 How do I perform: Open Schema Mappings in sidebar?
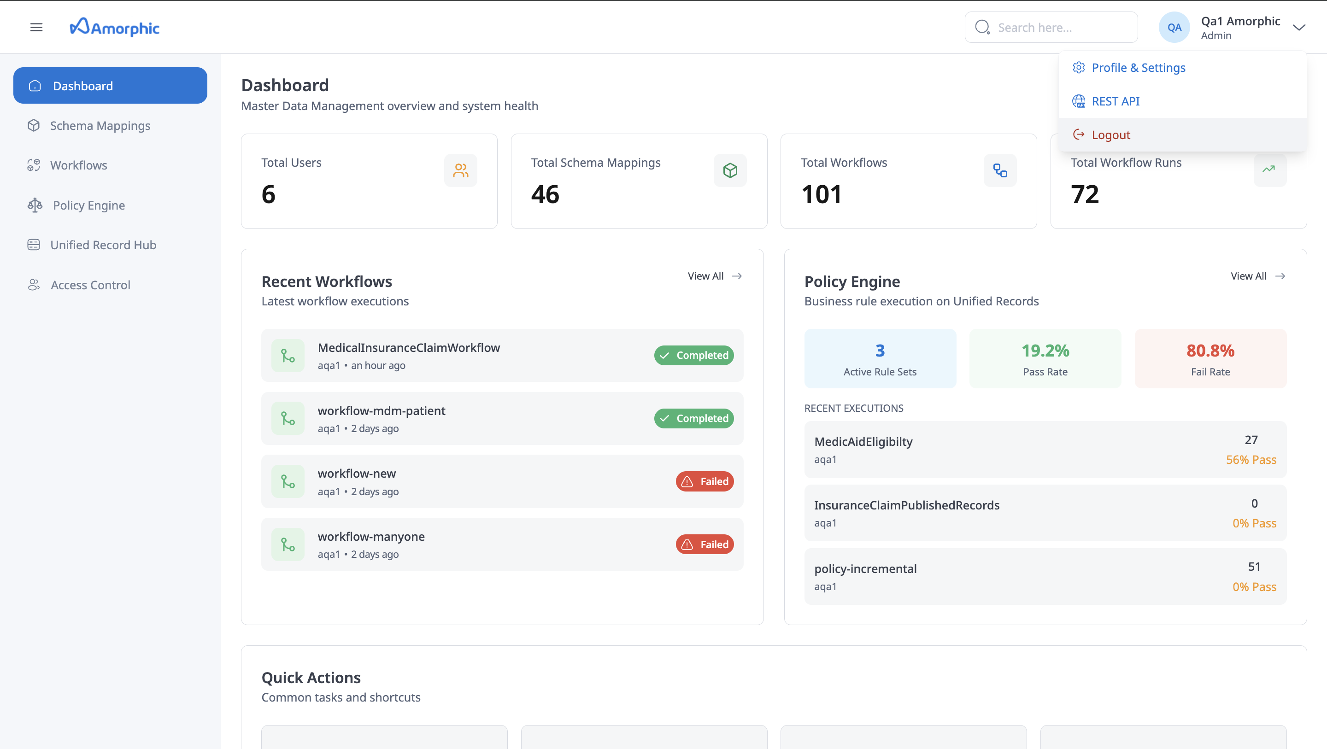100,126
